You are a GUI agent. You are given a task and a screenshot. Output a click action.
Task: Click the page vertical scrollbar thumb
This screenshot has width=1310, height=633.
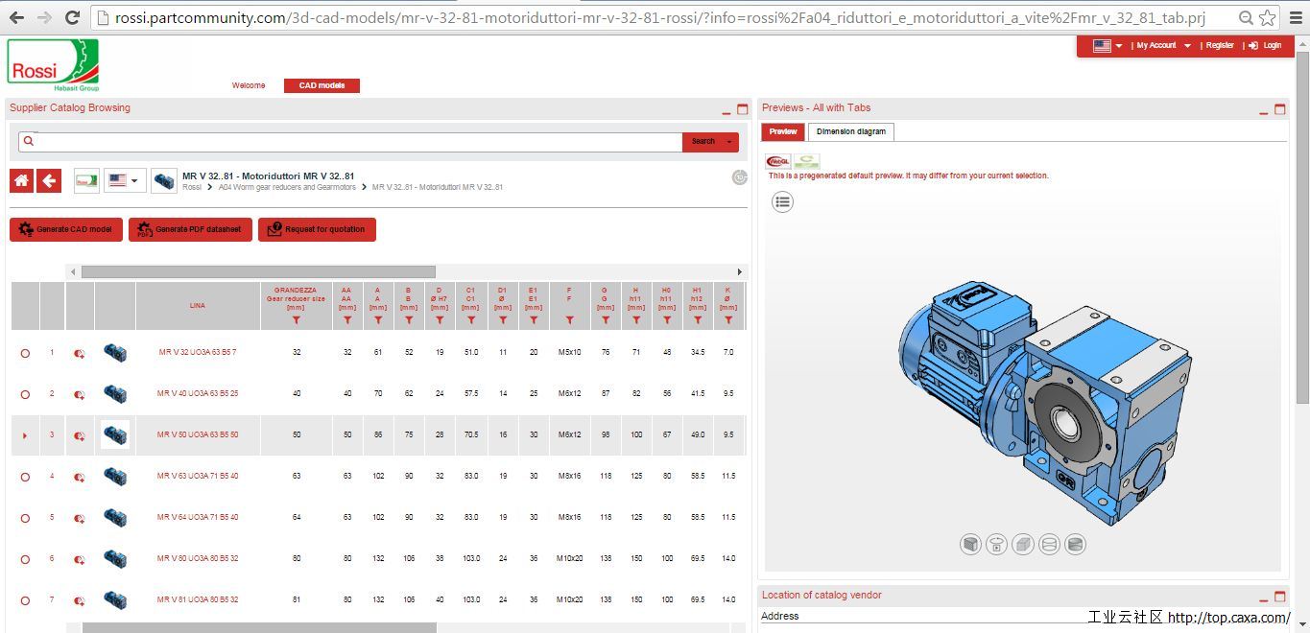point(1302,228)
